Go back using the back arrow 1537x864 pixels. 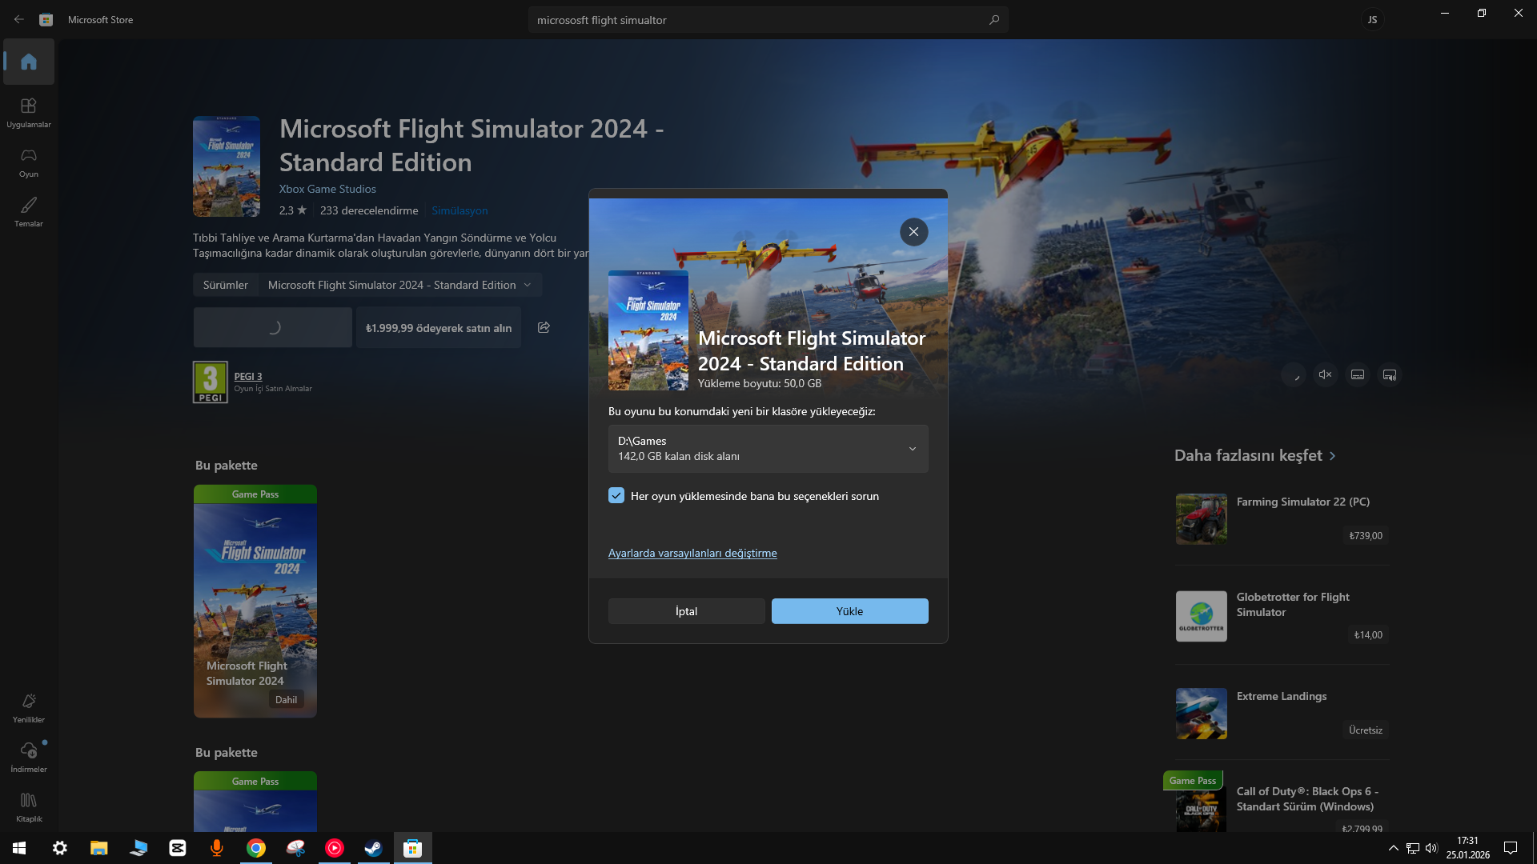(x=18, y=19)
